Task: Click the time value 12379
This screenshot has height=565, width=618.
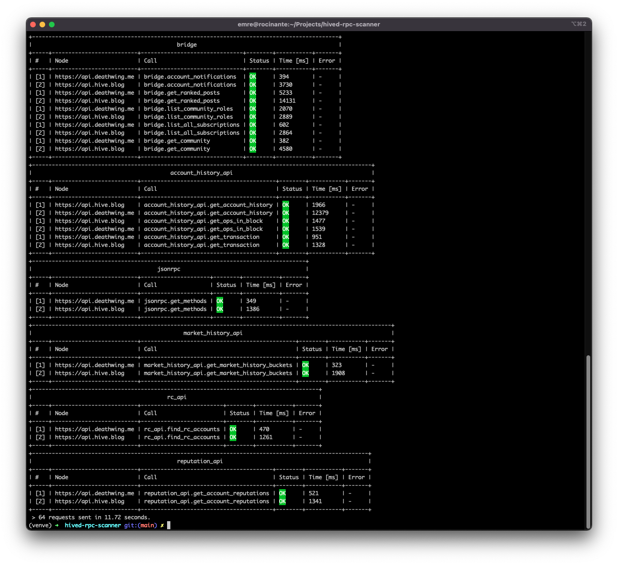Action: point(320,213)
